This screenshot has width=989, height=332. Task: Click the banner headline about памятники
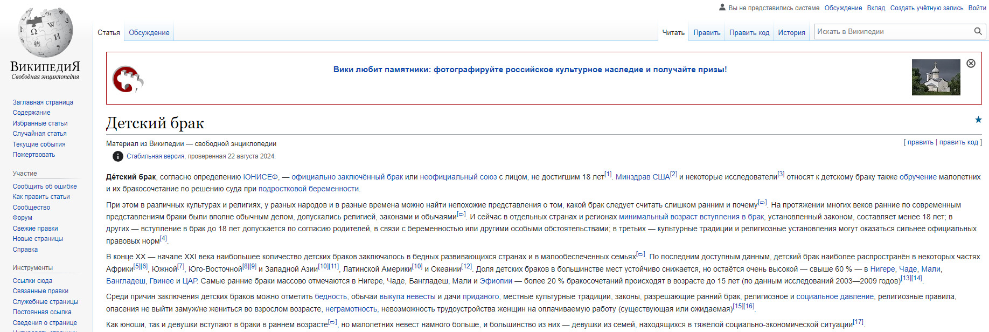point(530,70)
